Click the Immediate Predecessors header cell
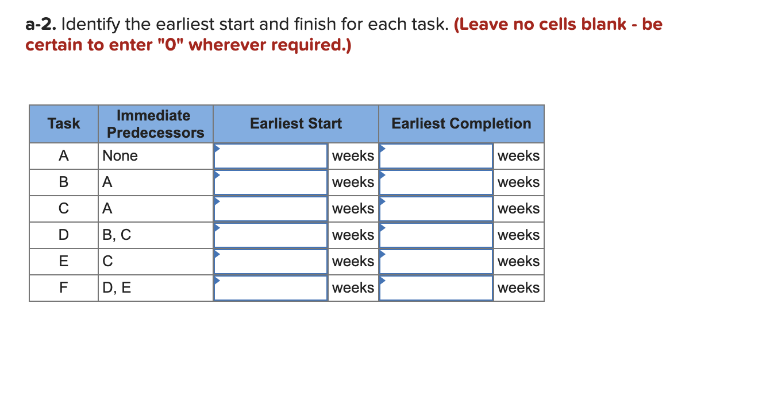770x420 pixels. 154,124
